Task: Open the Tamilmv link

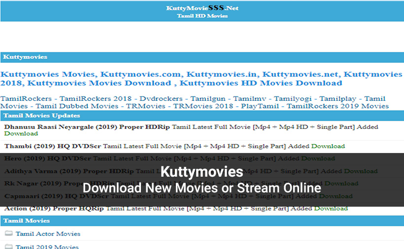Action: point(250,98)
